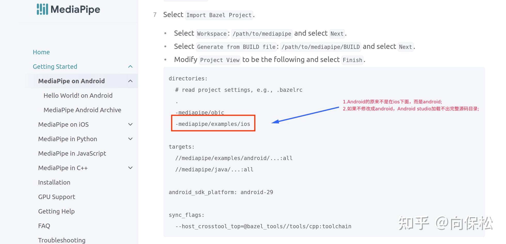This screenshot has height=244, width=506.
Task: Open the Home page link
Action: [x=41, y=52]
